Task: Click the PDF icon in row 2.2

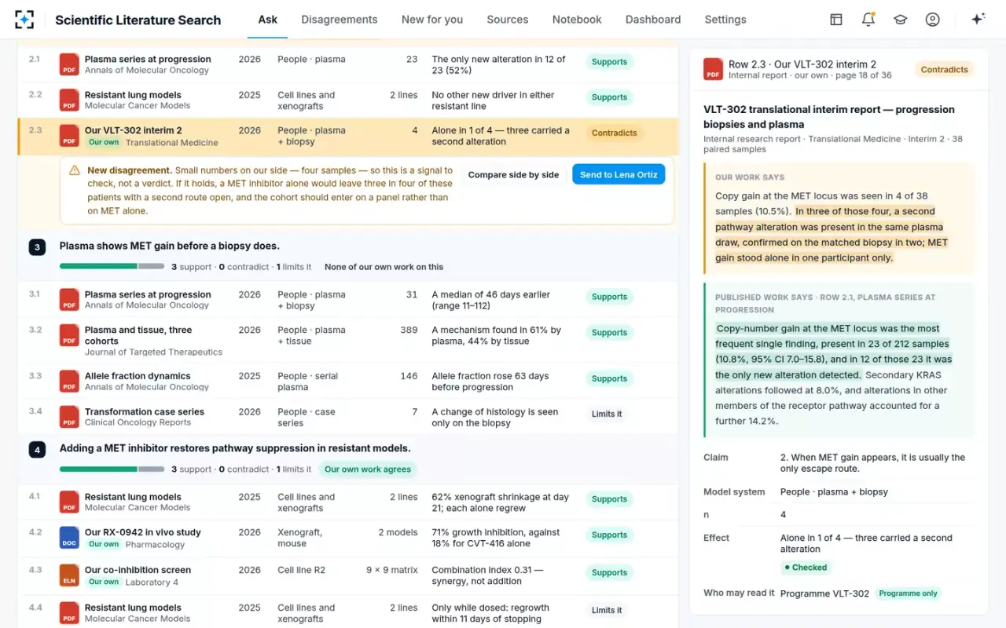Action: click(x=70, y=100)
